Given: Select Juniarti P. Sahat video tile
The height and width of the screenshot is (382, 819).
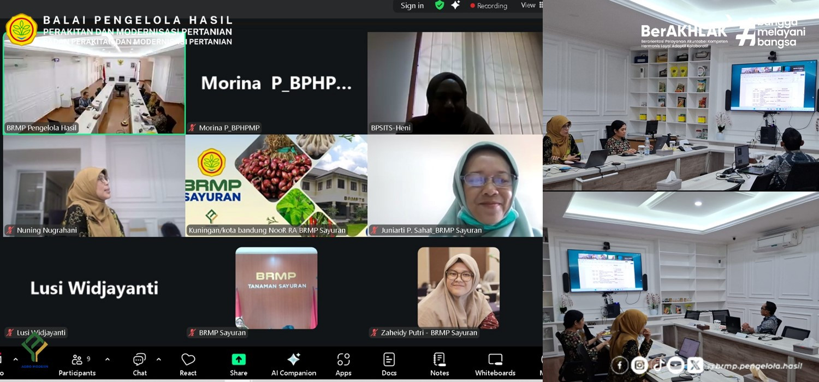Looking at the screenshot, I should (455, 186).
